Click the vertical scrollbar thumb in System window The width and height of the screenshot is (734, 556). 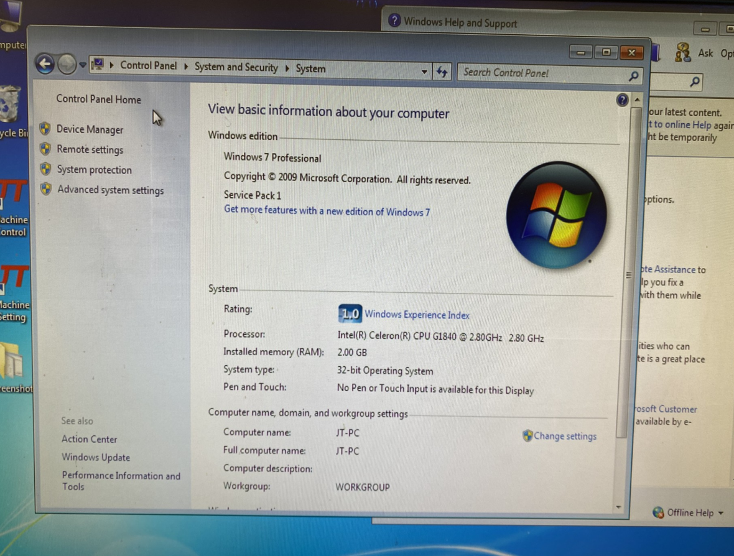629,274
